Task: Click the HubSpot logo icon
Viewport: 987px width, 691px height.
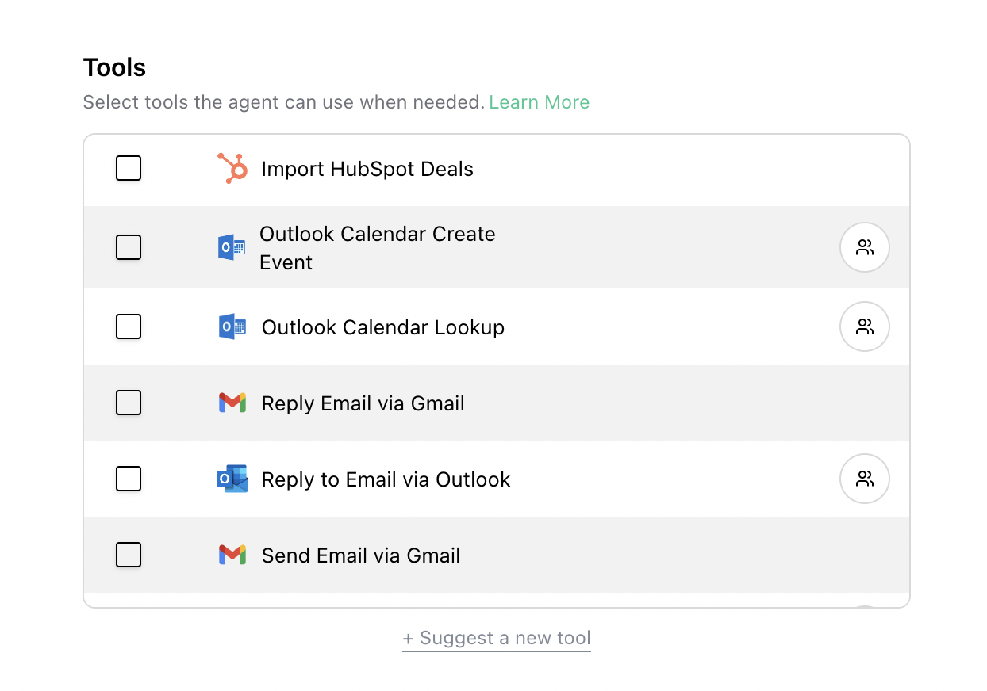Action: pos(232,169)
